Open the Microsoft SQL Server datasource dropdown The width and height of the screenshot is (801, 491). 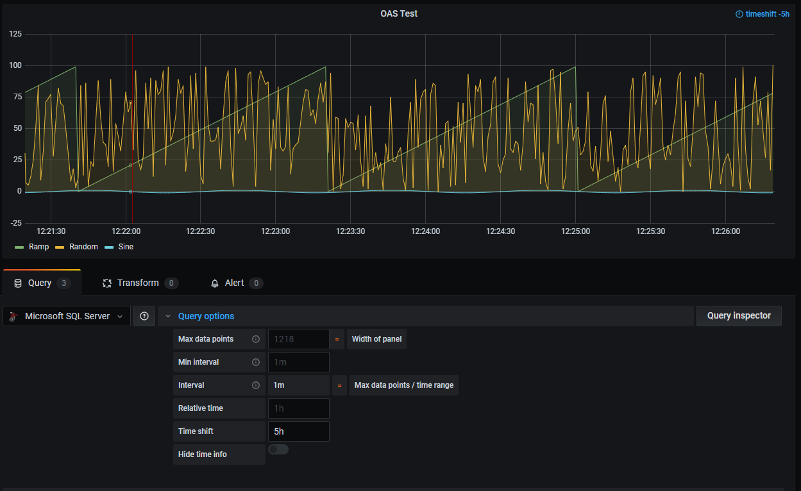119,315
